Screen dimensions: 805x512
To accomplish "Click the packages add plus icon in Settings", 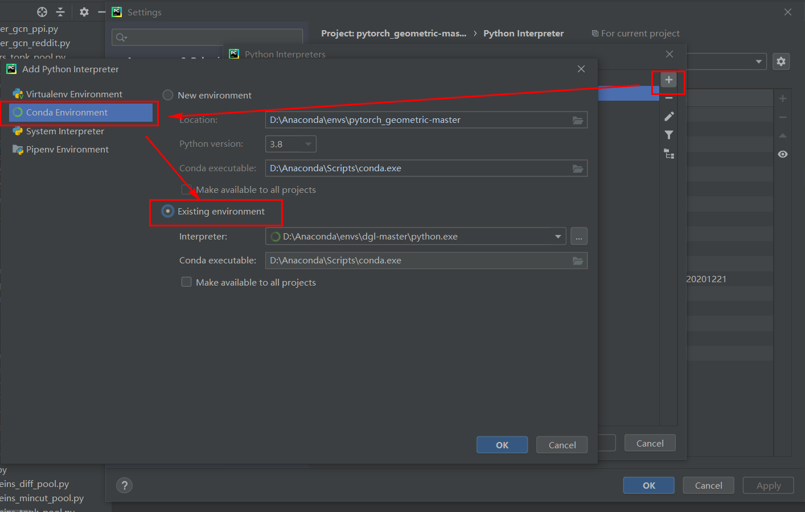I will coord(783,98).
